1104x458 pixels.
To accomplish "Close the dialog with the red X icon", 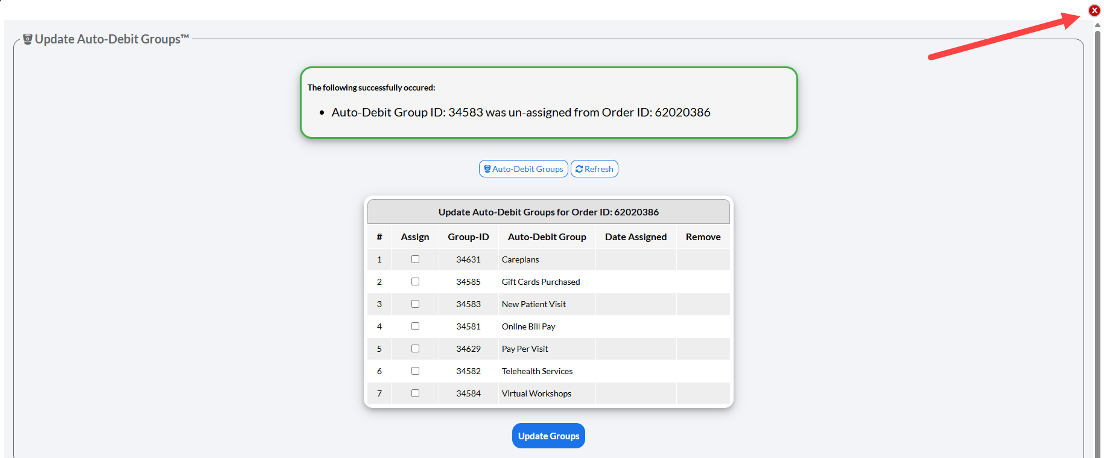I will [1094, 10].
